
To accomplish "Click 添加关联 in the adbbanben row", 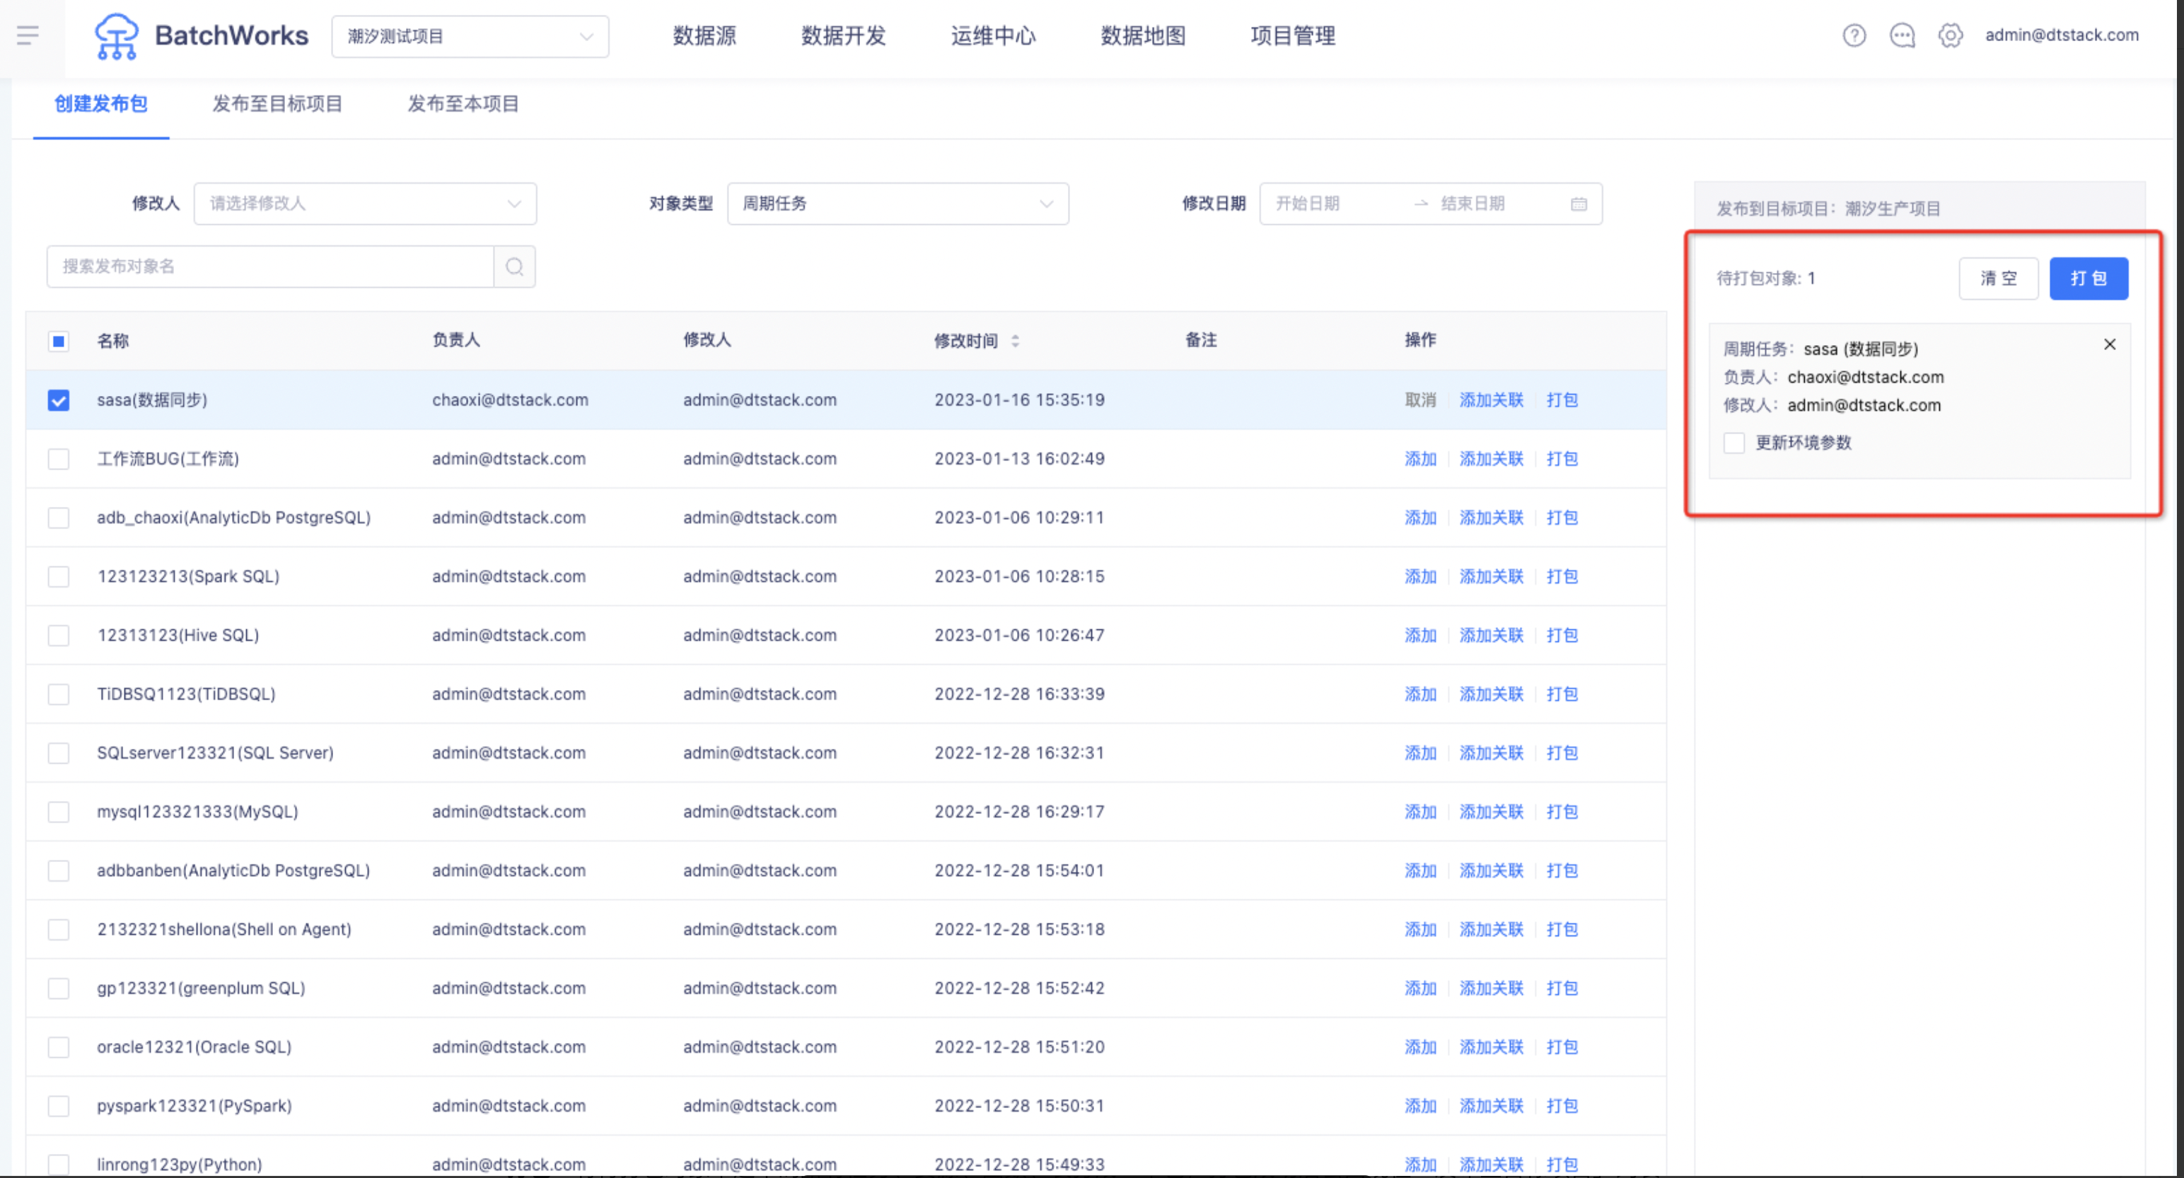I will pos(1492,870).
